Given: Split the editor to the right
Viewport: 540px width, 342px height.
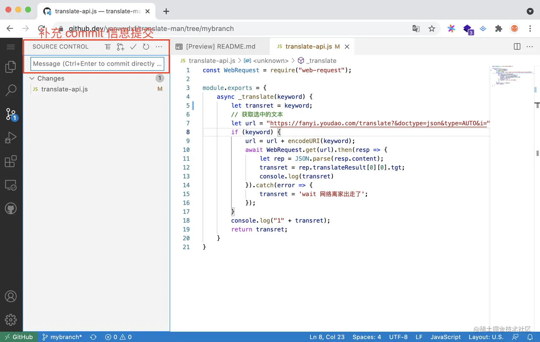Looking at the screenshot, I should point(517,46).
